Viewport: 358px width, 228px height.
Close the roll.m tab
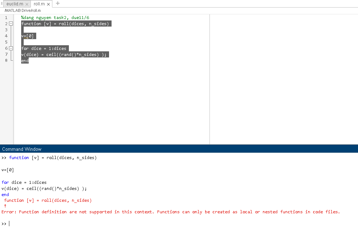(48, 4)
